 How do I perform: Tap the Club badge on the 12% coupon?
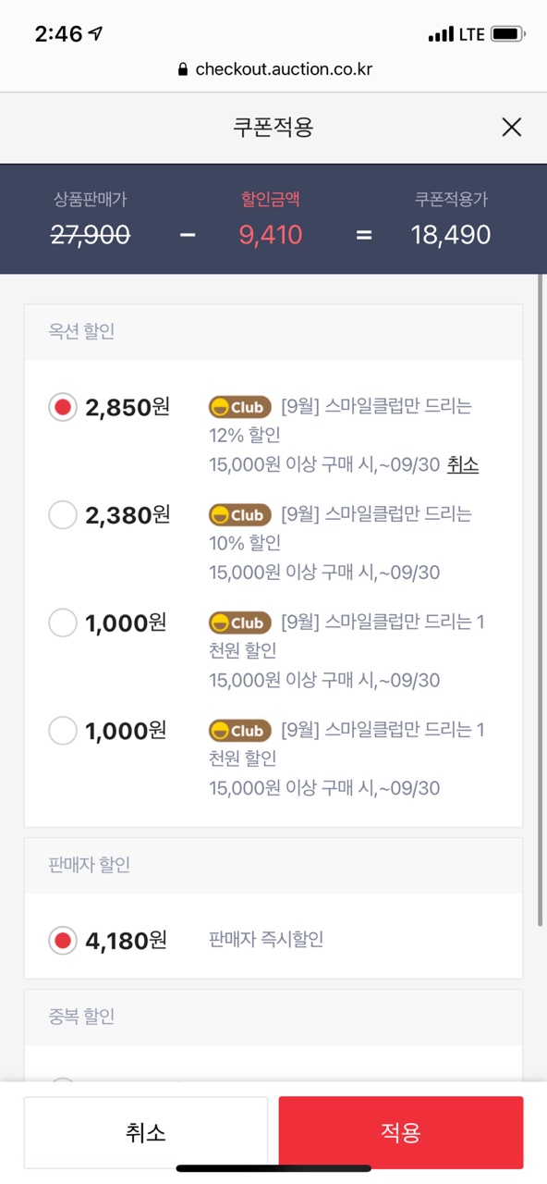[240, 407]
